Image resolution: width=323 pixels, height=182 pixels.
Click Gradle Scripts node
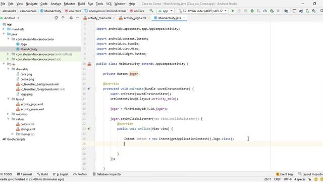pyautogui.click(x=16, y=139)
